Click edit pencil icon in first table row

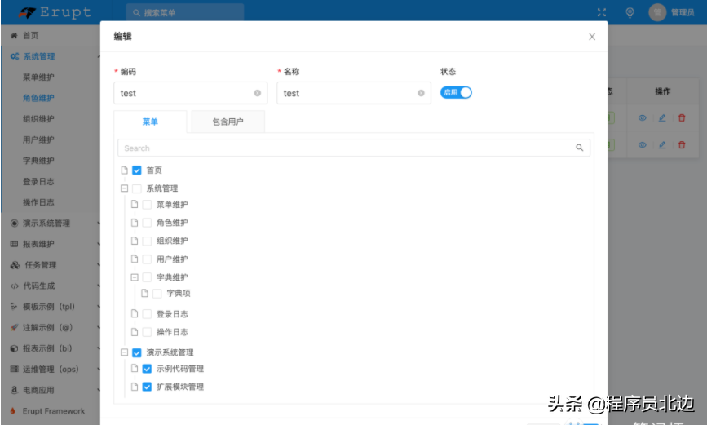click(x=662, y=118)
